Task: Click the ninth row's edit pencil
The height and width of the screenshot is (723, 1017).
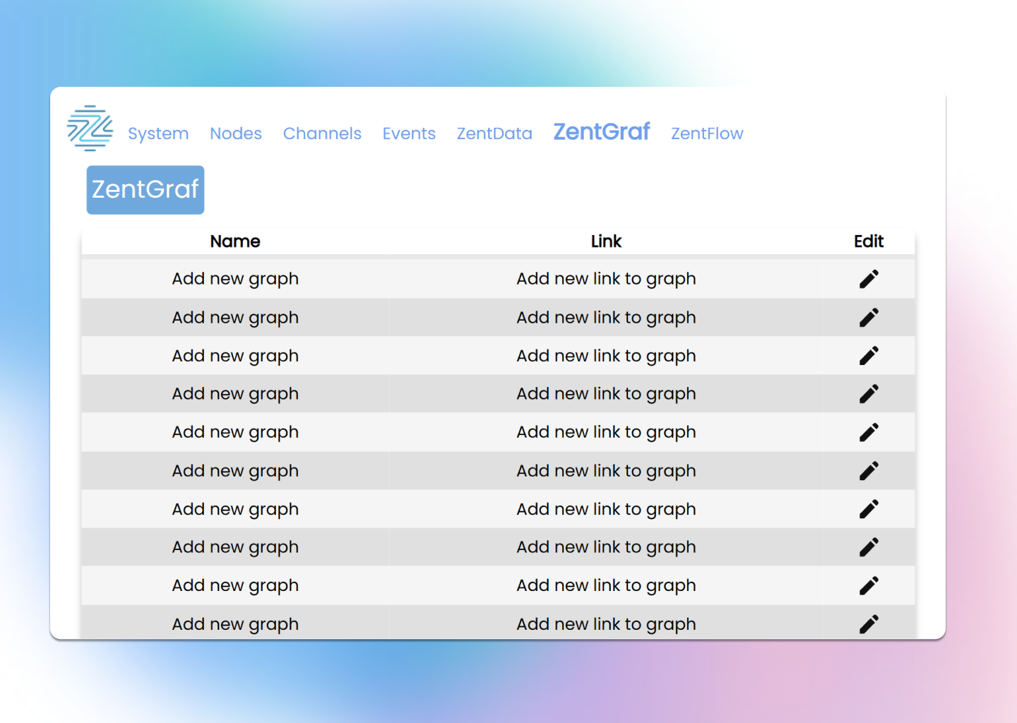Action: tap(869, 585)
